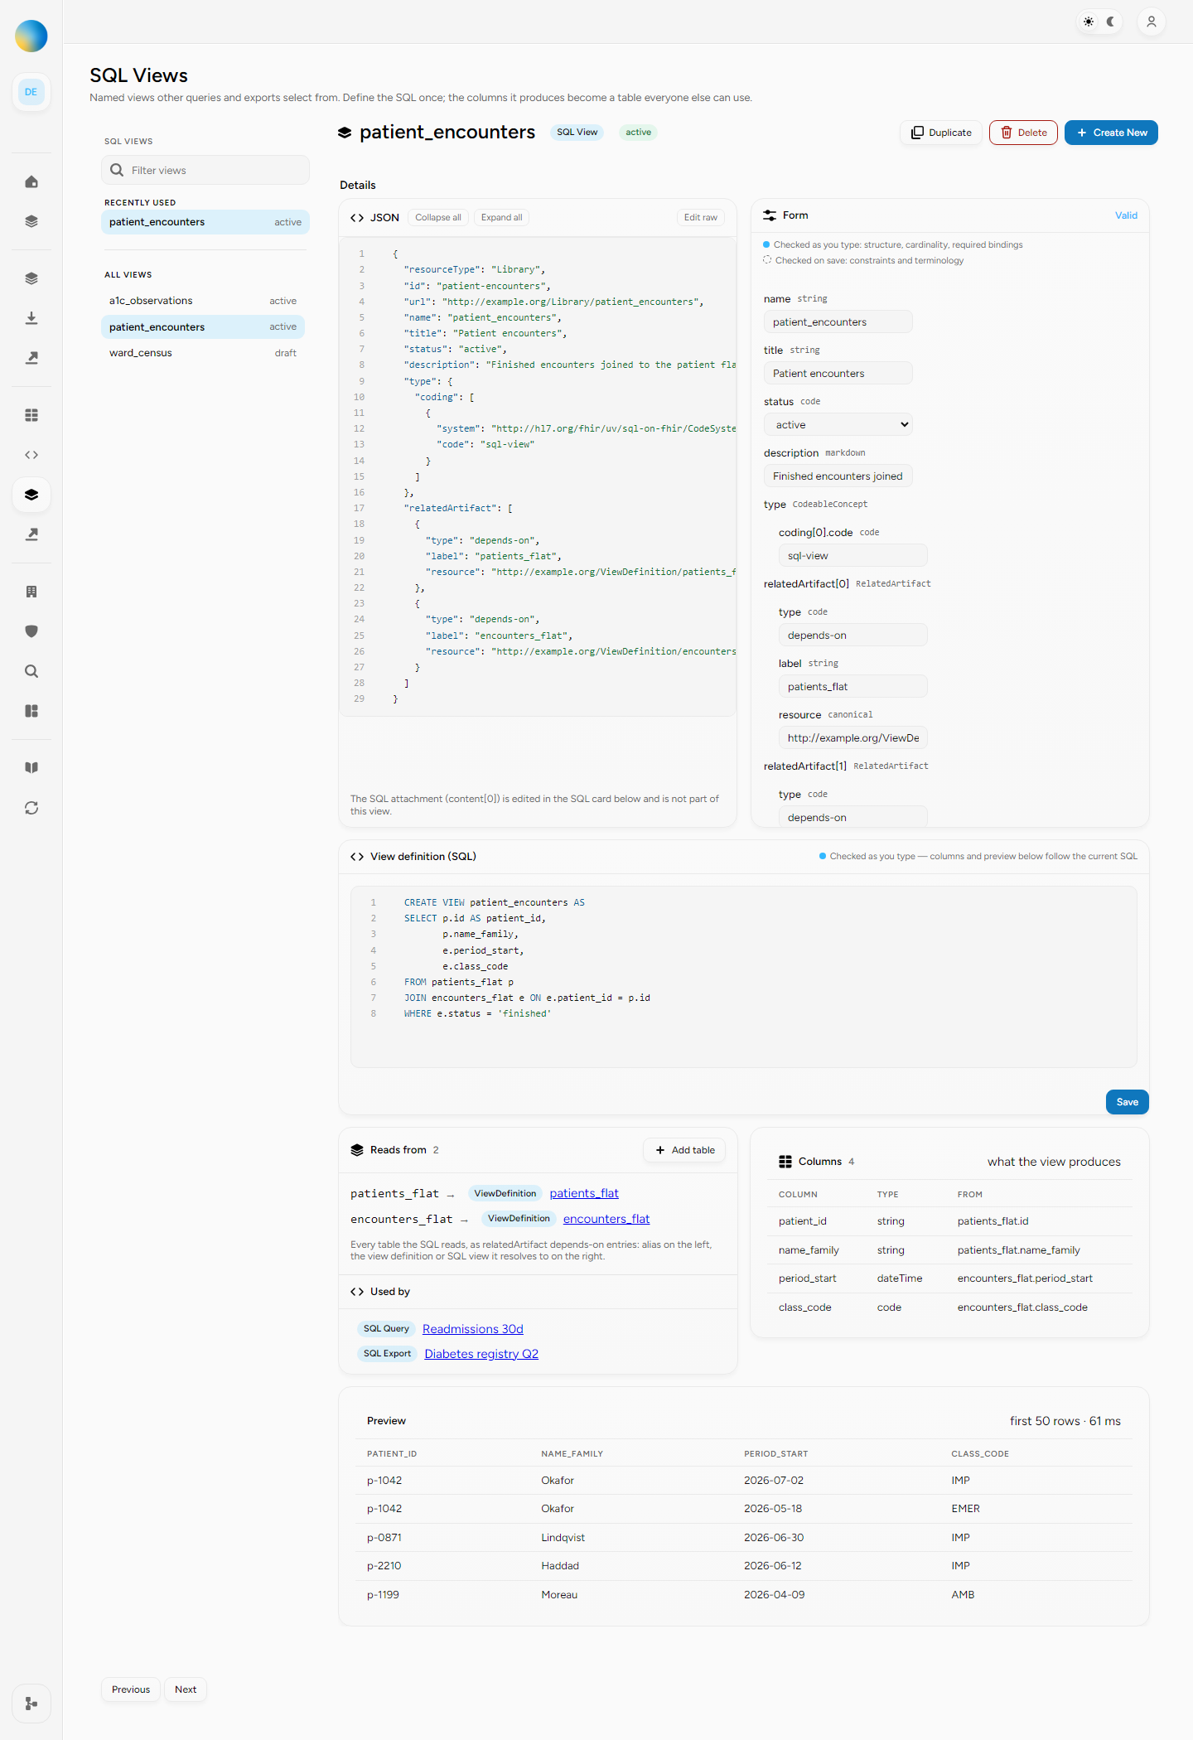1193x1740 pixels.
Task: Open the encounters_flat ViewDefinition link
Action: (x=606, y=1219)
